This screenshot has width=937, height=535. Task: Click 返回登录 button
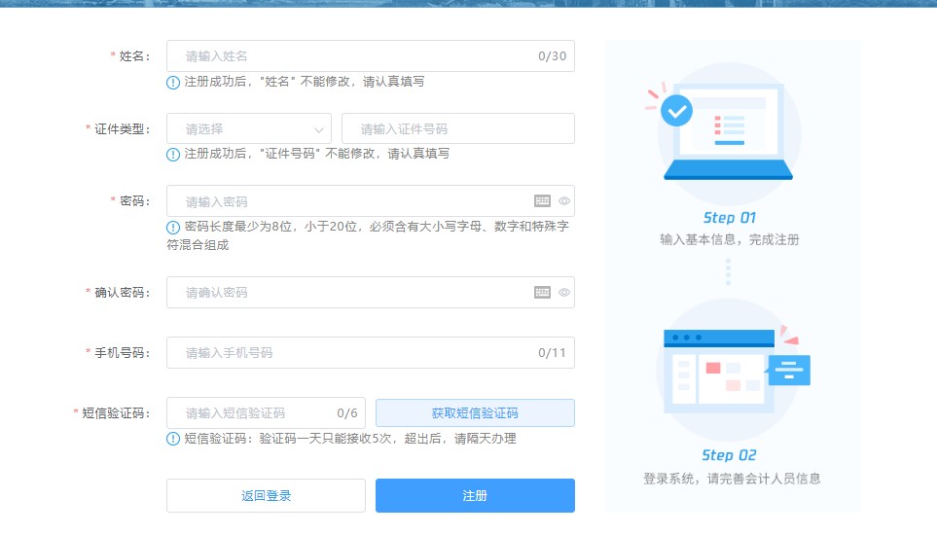(266, 495)
